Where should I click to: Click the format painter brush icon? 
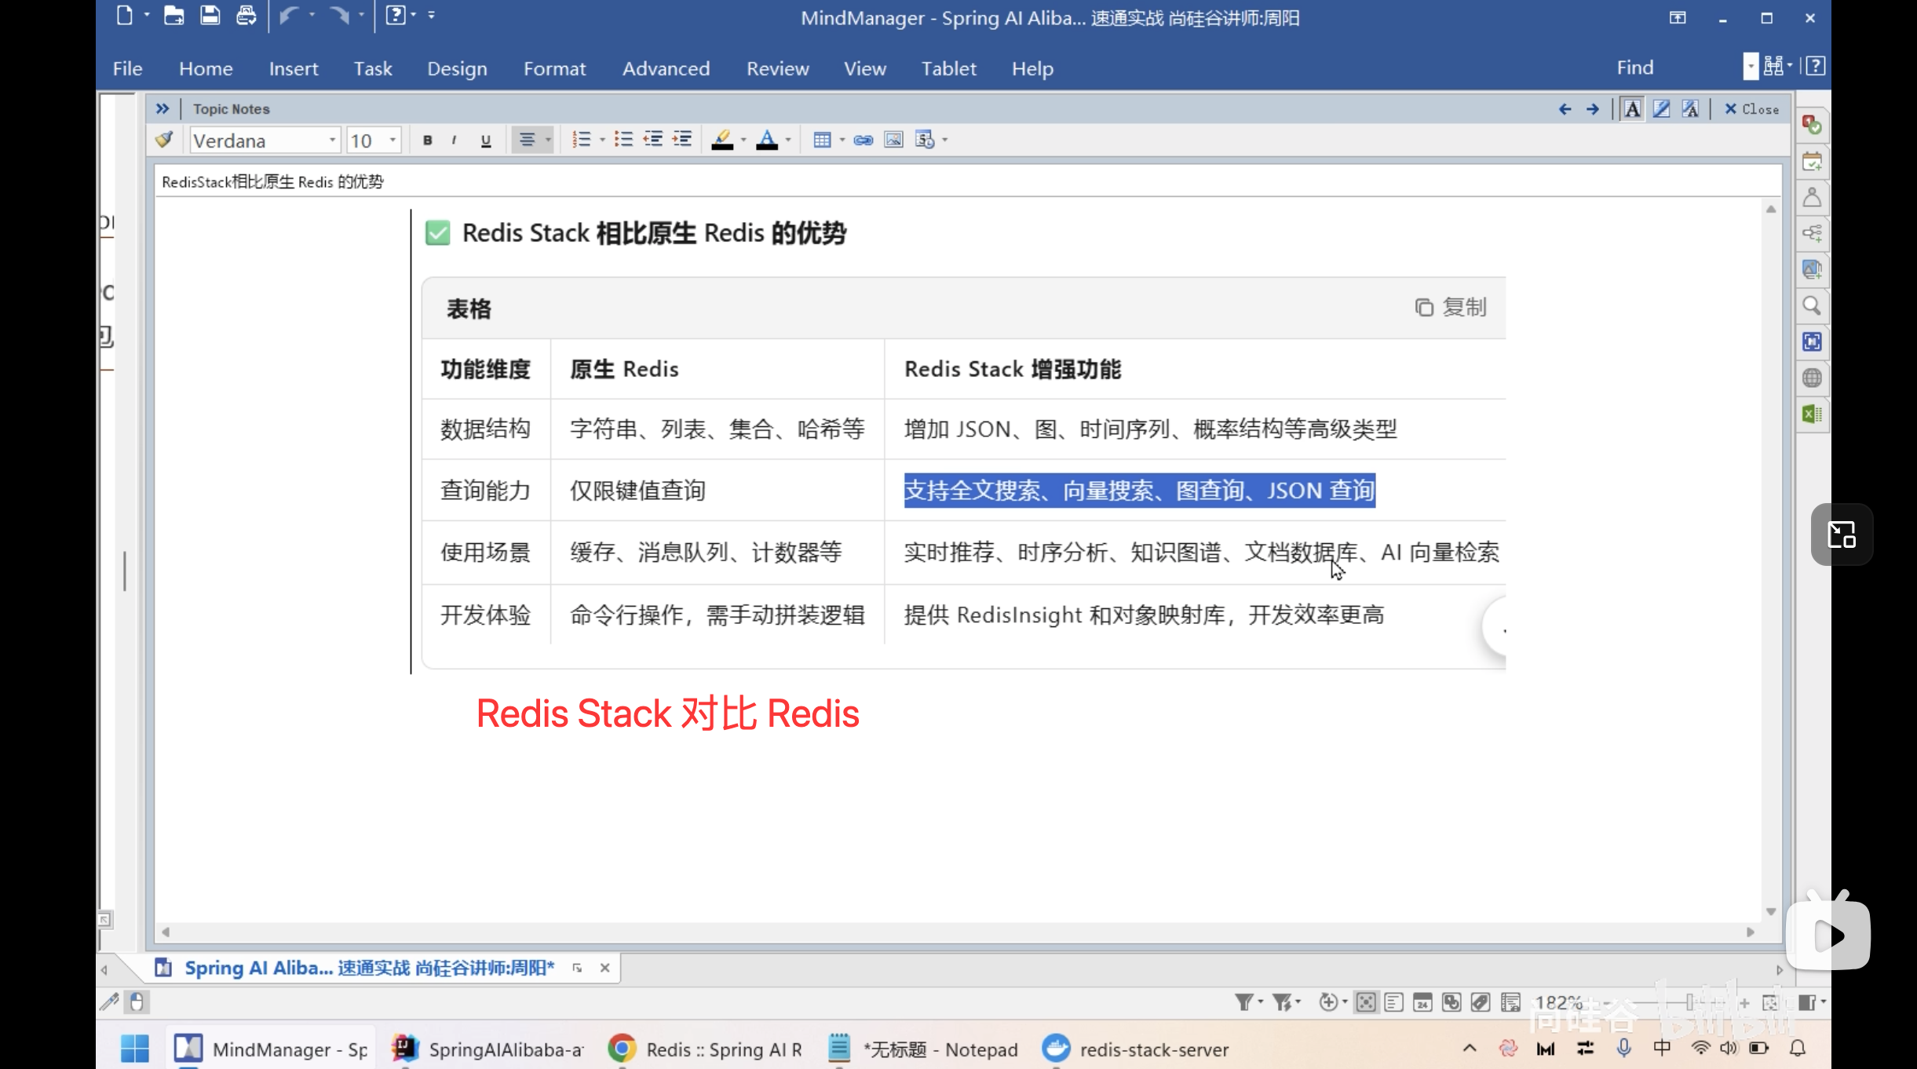[164, 140]
